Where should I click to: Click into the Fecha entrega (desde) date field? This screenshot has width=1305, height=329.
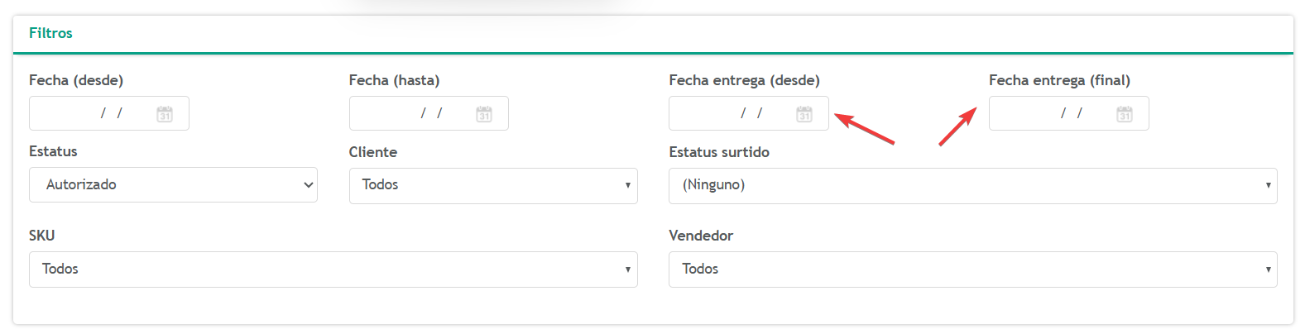pos(749,113)
